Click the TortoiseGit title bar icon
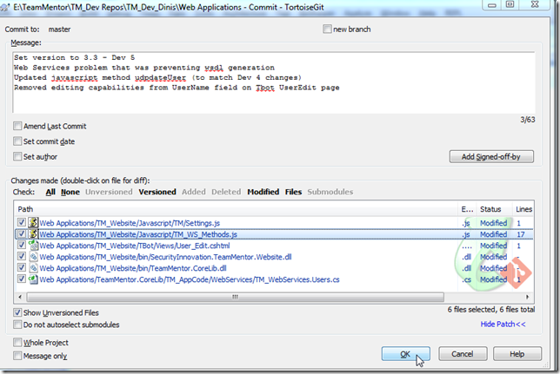This screenshot has width=560, height=374. (4, 7)
